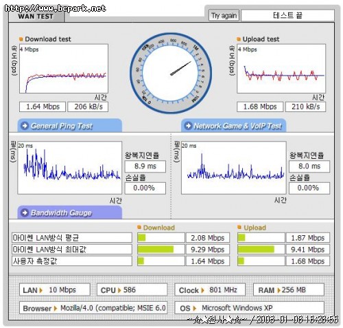Click the arrow icon beside General Ping Test

coord(25,126)
